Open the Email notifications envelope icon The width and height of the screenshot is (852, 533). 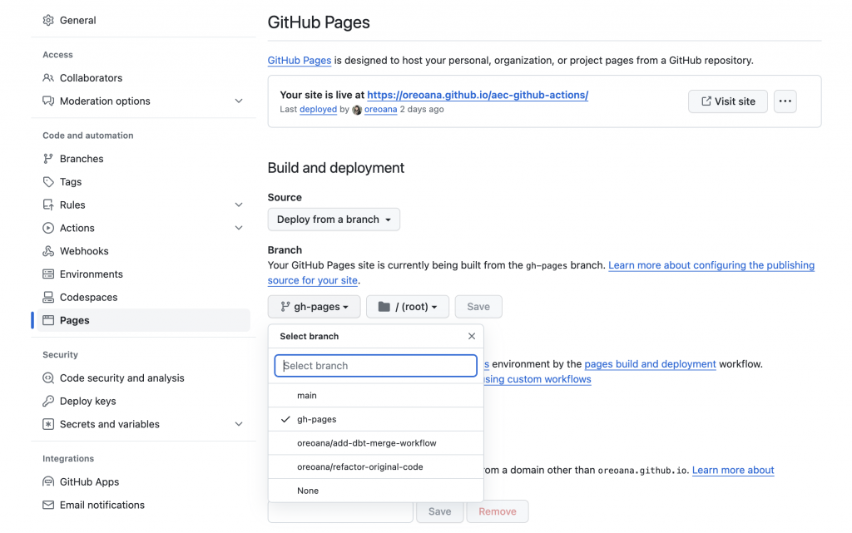coord(48,505)
